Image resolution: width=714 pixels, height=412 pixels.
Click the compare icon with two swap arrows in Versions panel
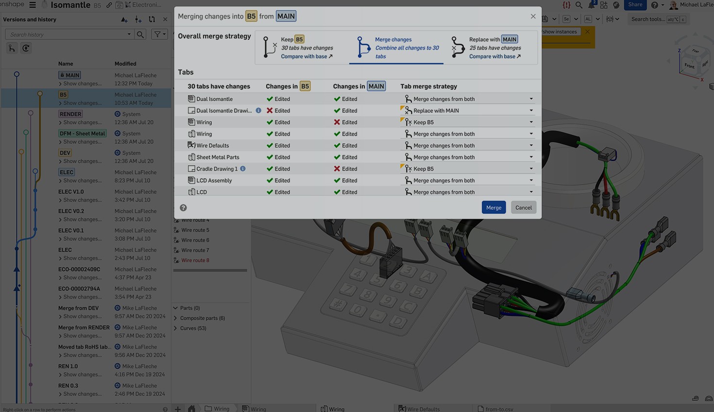[152, 19]
